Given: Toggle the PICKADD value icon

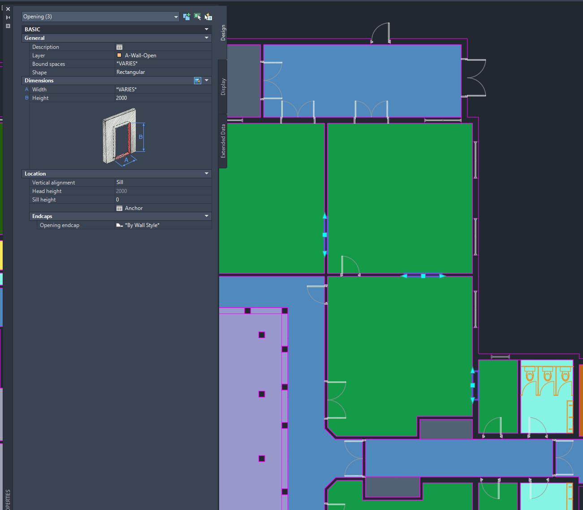Looking at the screenshot, I should pyautogui.click(x=187, y=17).
